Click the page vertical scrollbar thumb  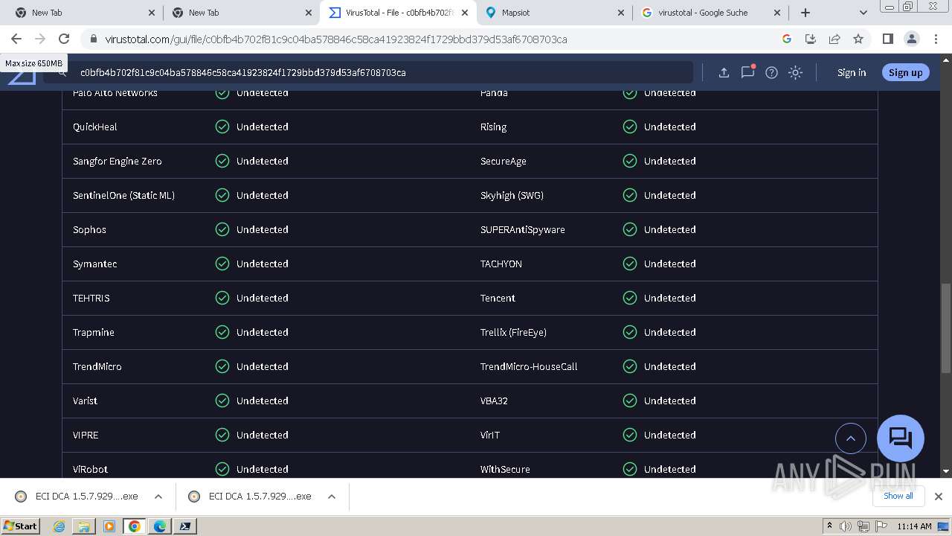946,328
